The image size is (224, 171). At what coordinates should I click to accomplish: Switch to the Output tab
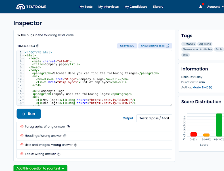pyautogui.click(x=128, y=118)
